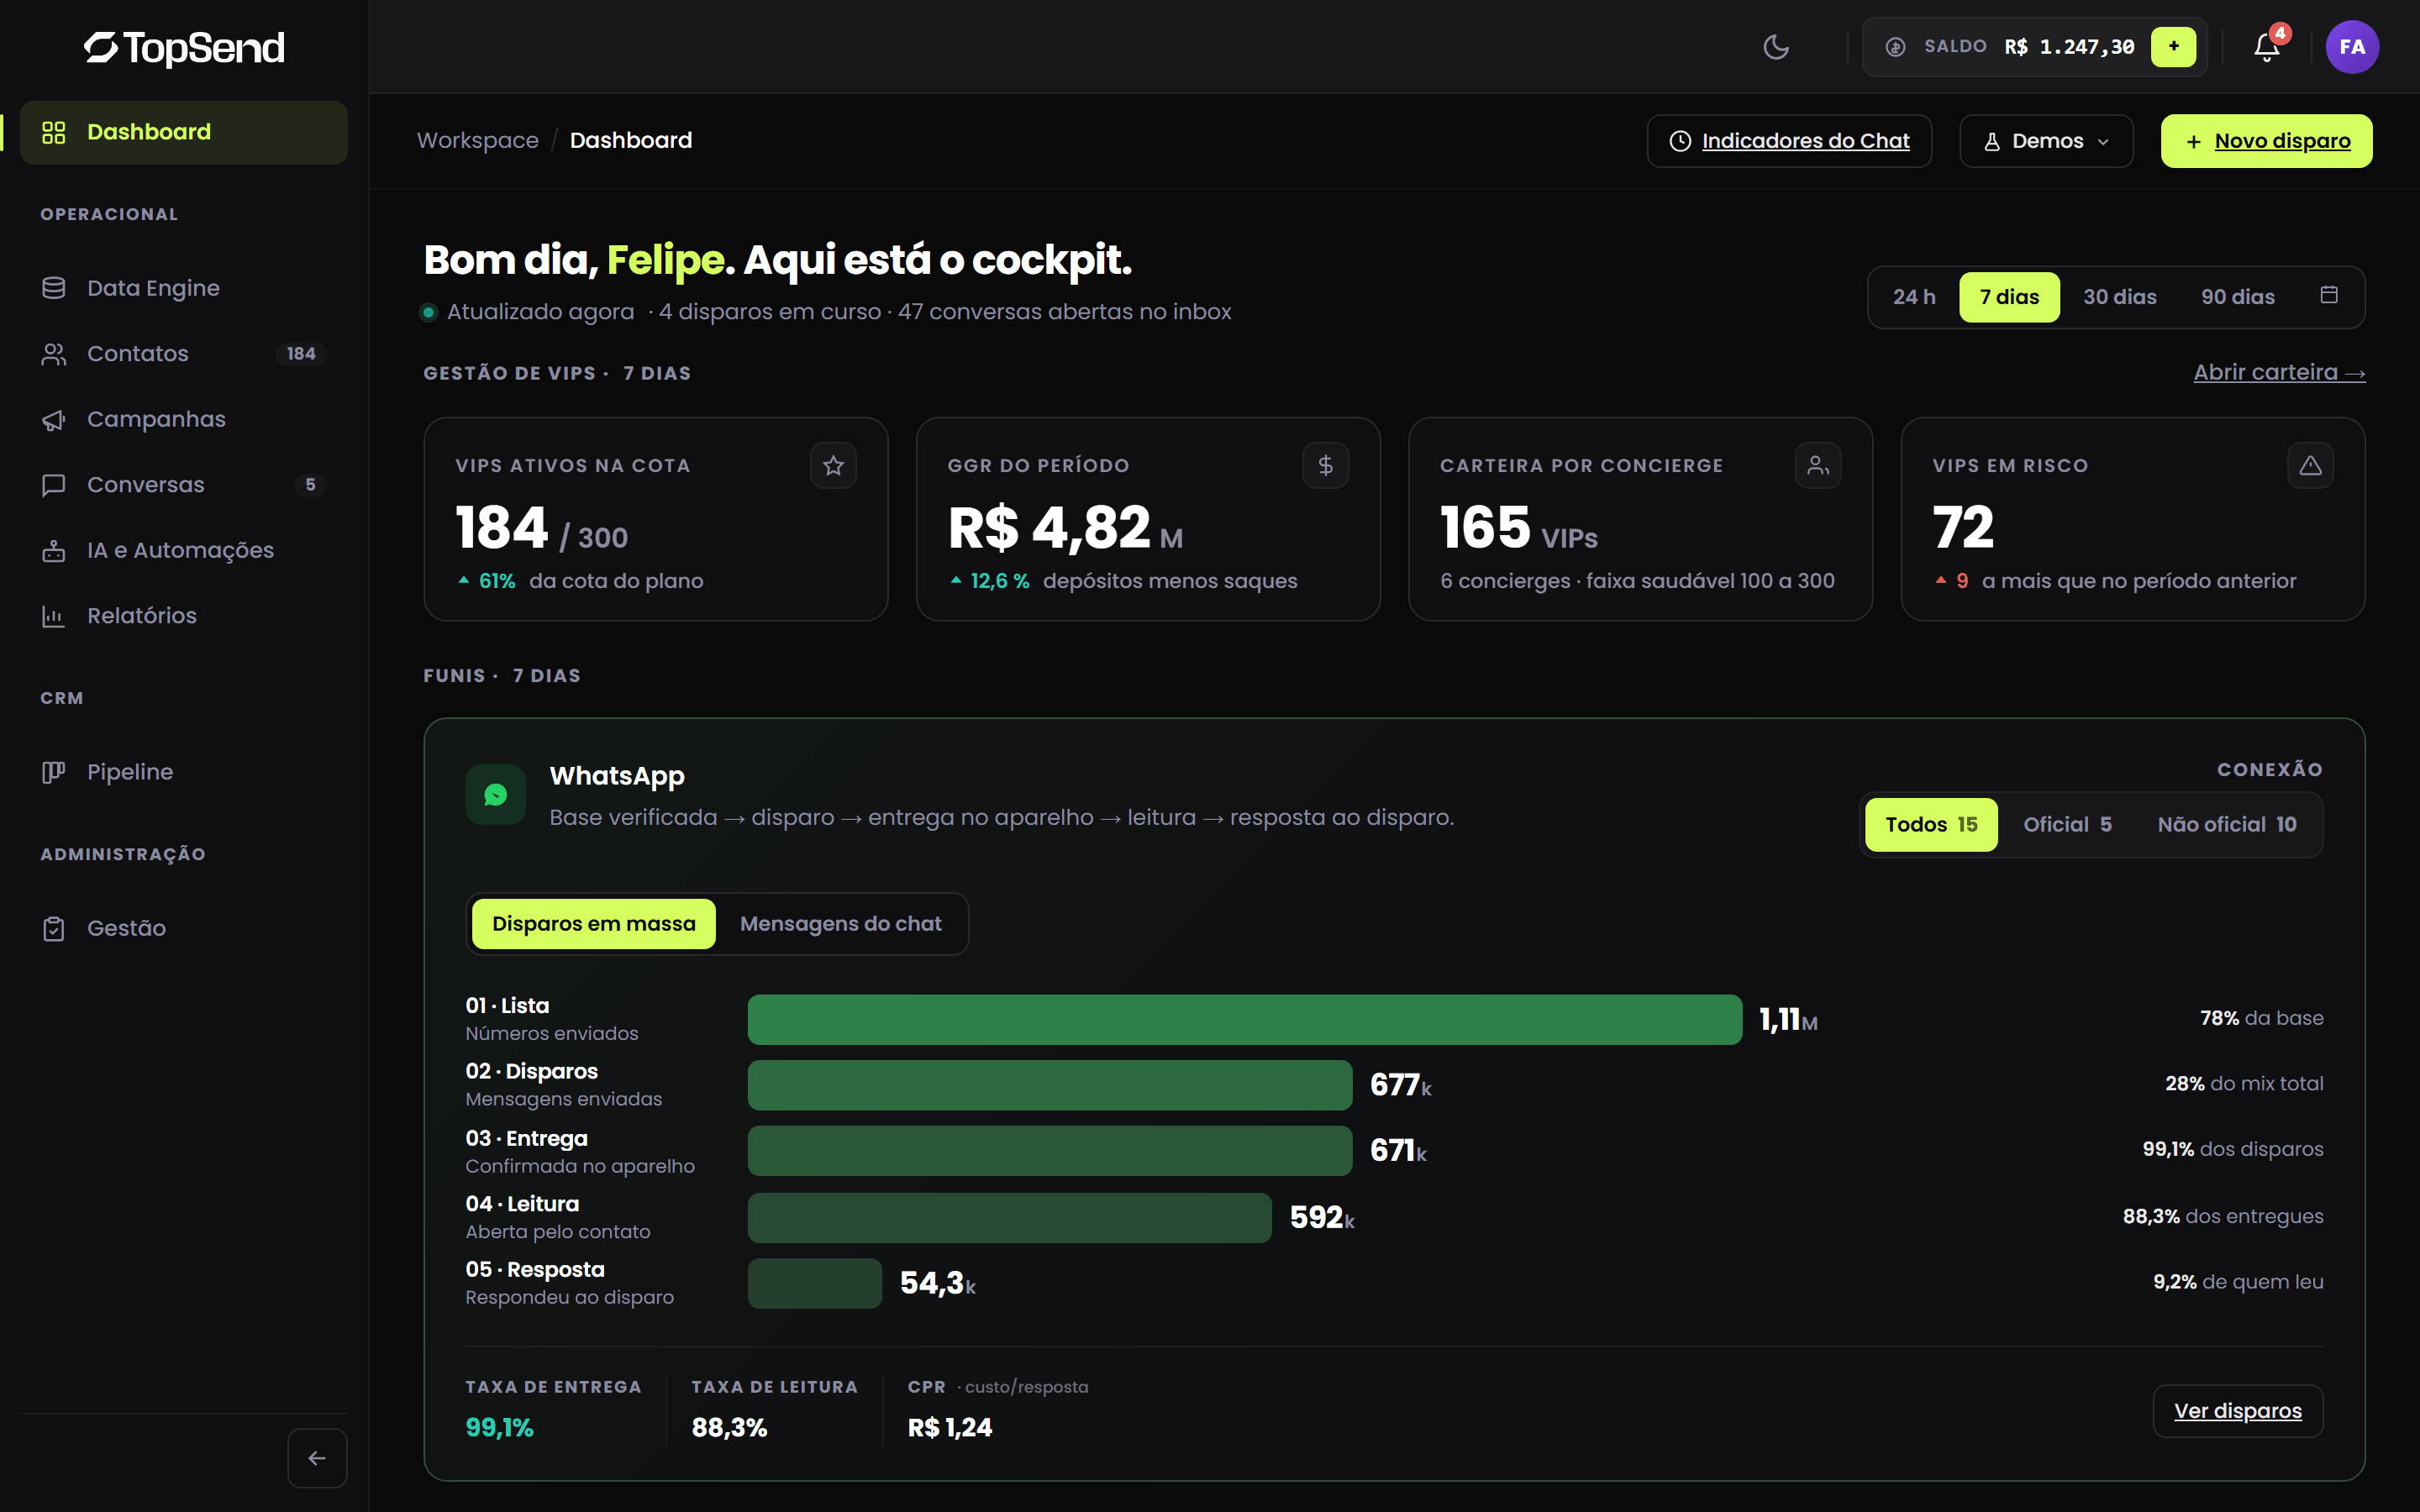Open the Demos dropdown
The height and width of the screenshot is (1512, 2420).
pos(2046,141)
